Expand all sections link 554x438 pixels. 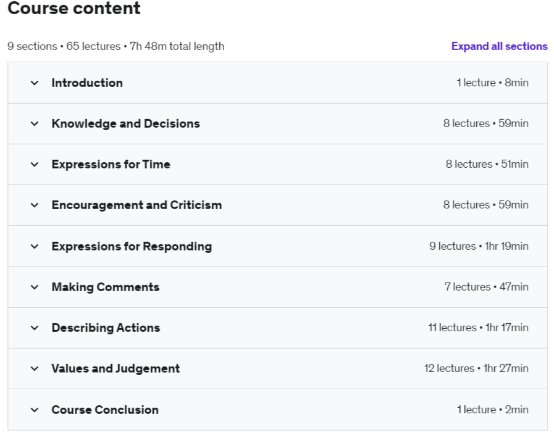tap(499, 46)
